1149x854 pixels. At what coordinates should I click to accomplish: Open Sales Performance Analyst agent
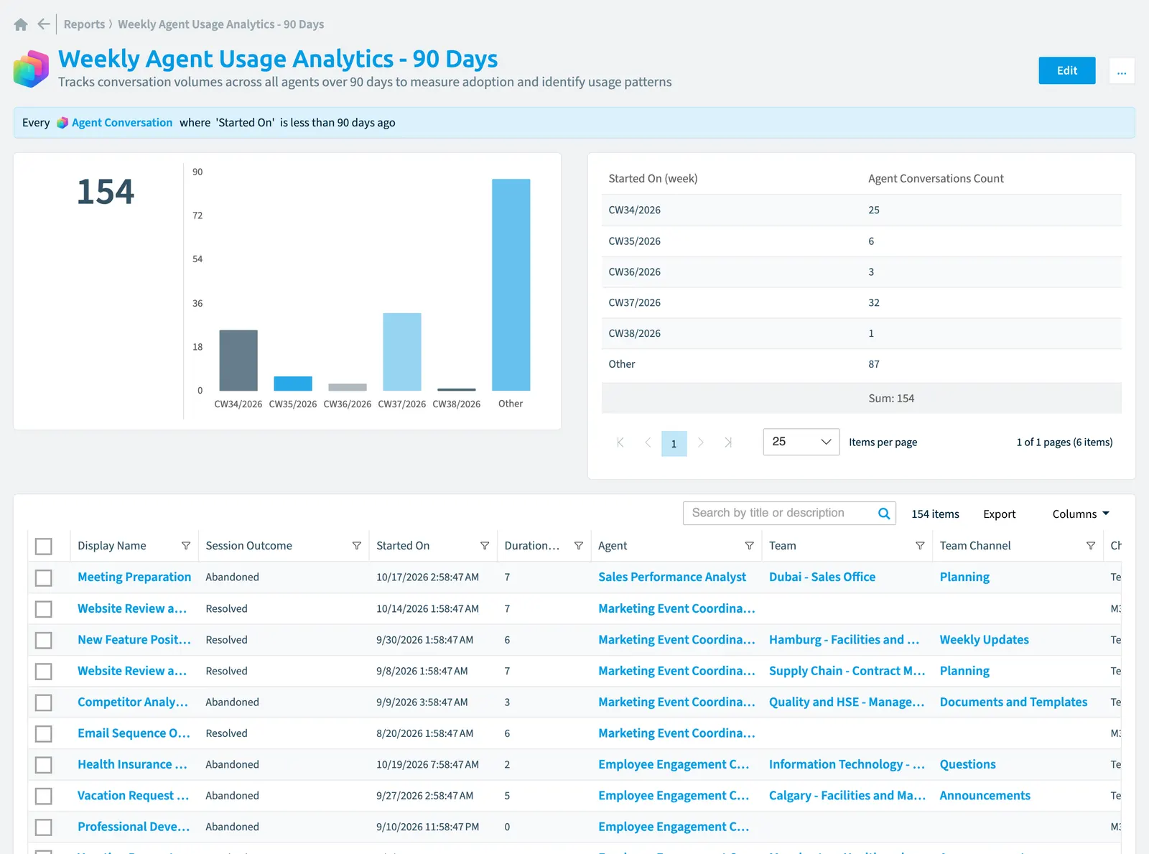672,577
